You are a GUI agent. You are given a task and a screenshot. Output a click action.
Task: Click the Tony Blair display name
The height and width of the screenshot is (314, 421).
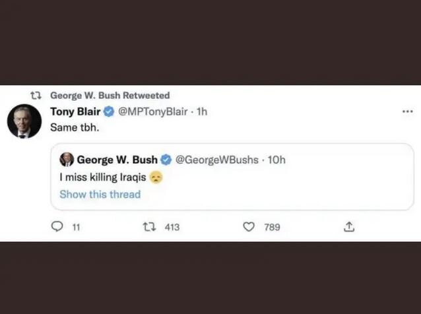pyautogui.click(x=75, y=112)
